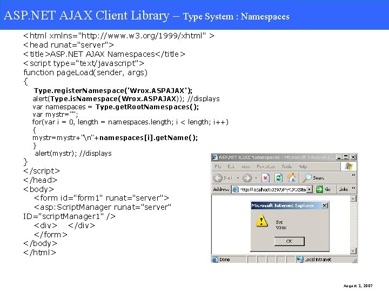Open the Back button history dropdown arrow
The width and height of the screenshot is (389, 292).
(238, 178)
